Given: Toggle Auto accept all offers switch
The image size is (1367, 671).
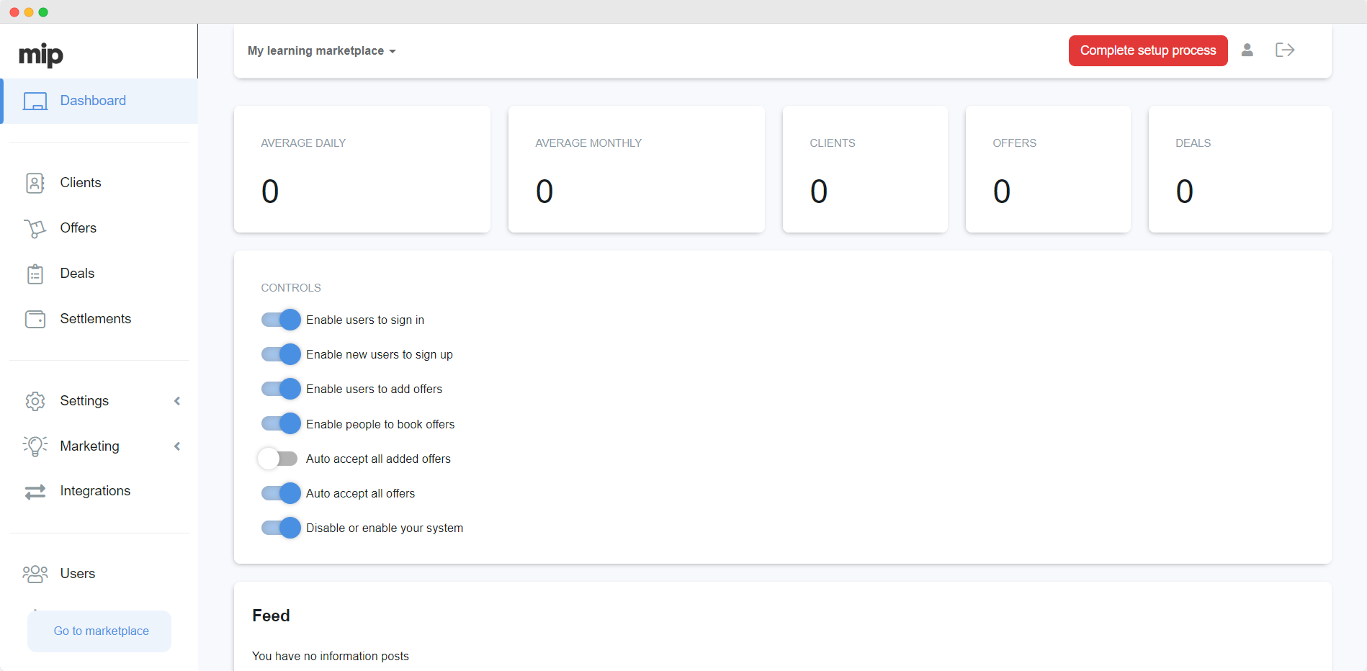Looking at the screenshot, I should 281,493.
